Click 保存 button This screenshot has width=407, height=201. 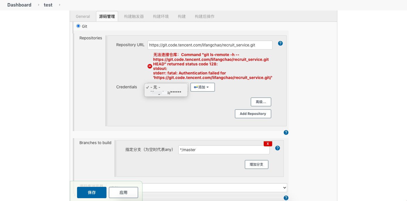click(x=92, y=193)
